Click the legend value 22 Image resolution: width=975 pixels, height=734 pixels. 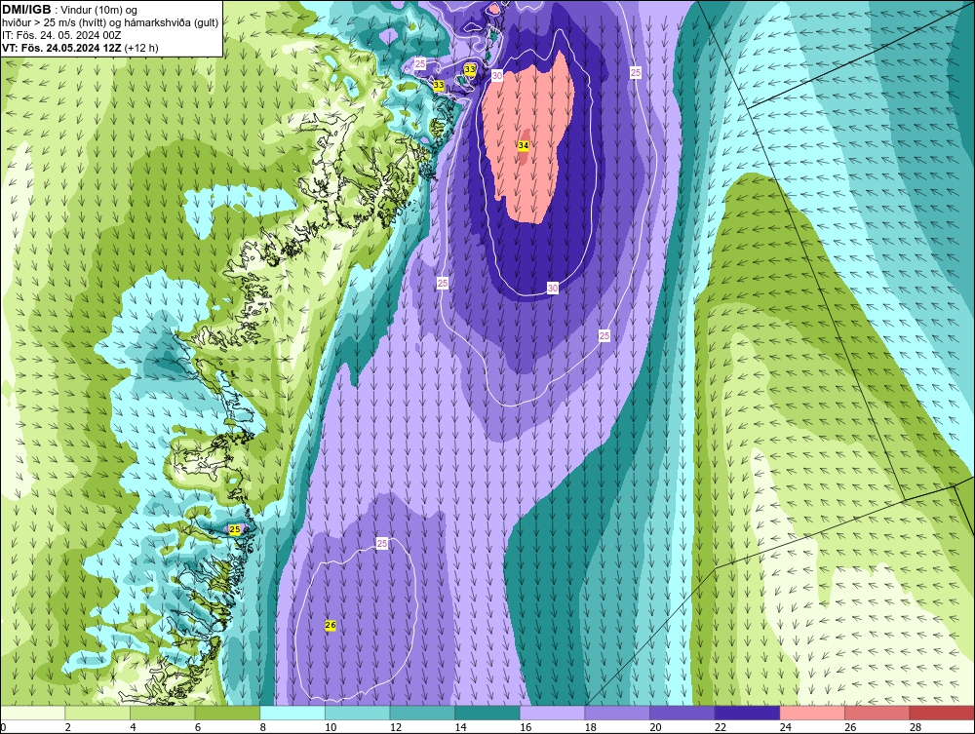pyautogui.click(x=721, y=727)
